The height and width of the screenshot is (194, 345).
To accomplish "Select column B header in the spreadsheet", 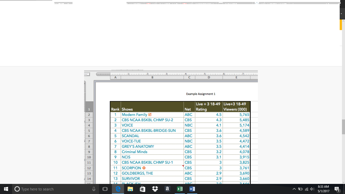I will click(x=152, y=78).
